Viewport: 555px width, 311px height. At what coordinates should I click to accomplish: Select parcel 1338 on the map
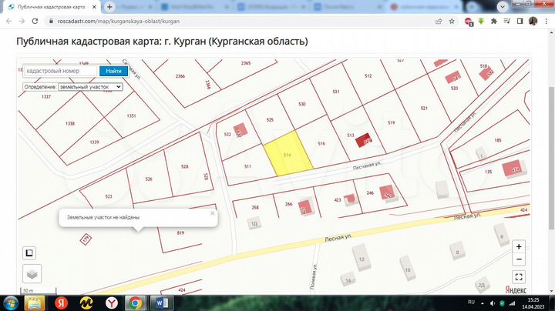pos(69,123)
